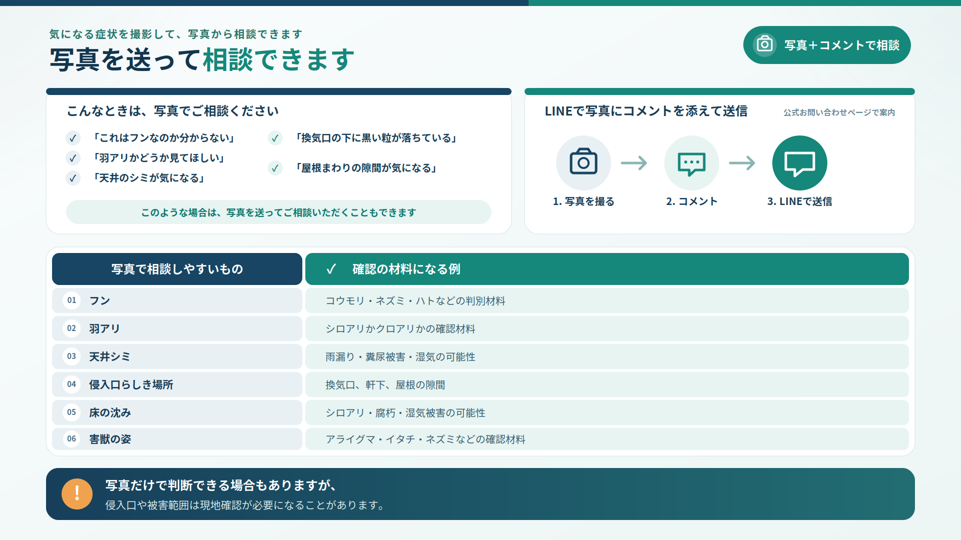This screenshot has width=961, height=540.
Task: Click the LINEで写真にコメントを添えて送信 heading
Action: click(646, 111)
